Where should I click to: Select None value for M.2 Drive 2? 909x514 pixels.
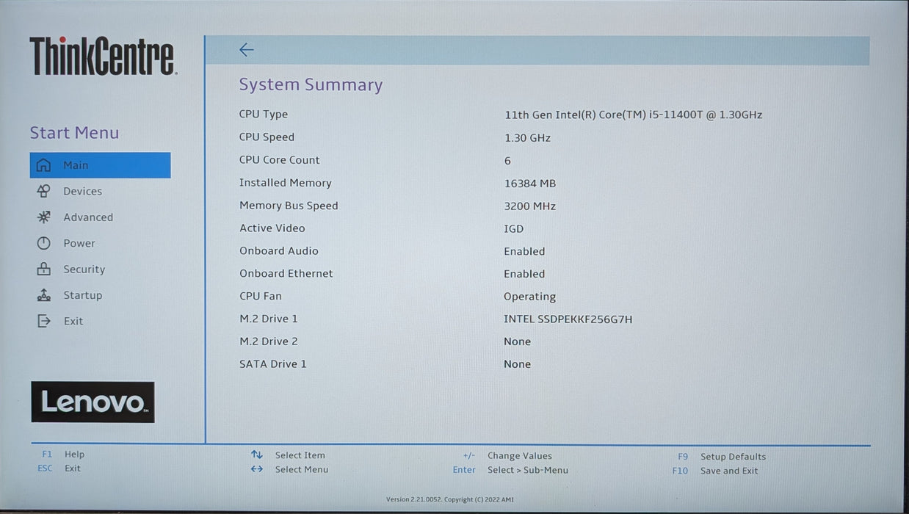518,341
